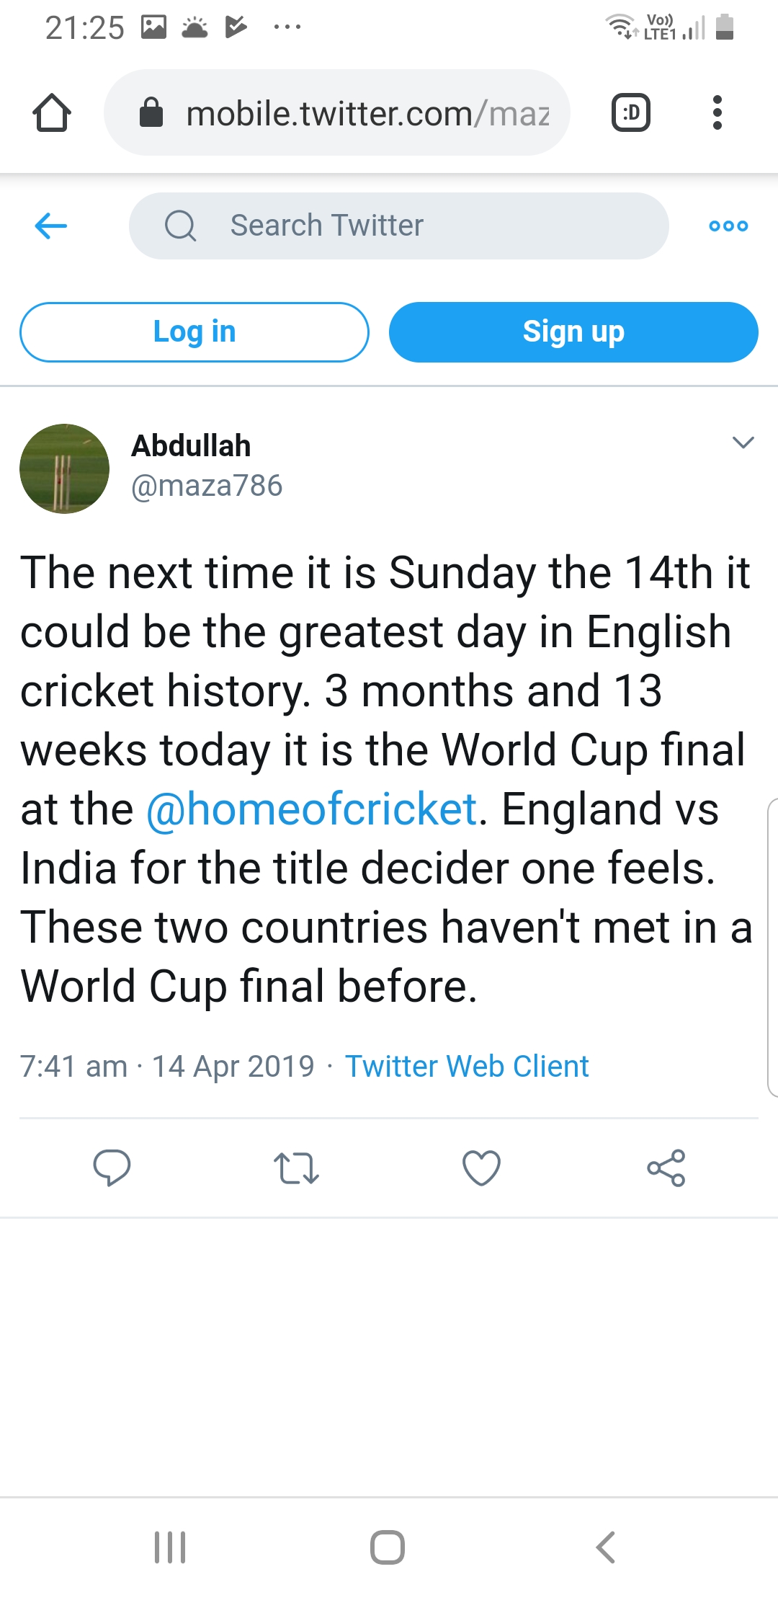This screenshot has width=778, height=1600.
Task: Open @homeofcricket mention link
Action: click(x=312, y=809)
